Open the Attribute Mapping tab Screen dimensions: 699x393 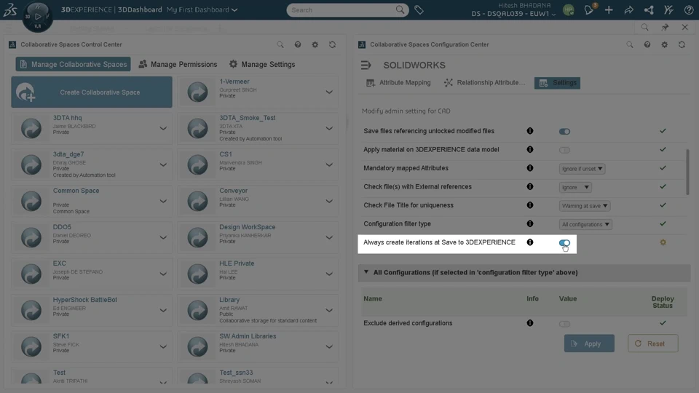click(x=398, y=83)
